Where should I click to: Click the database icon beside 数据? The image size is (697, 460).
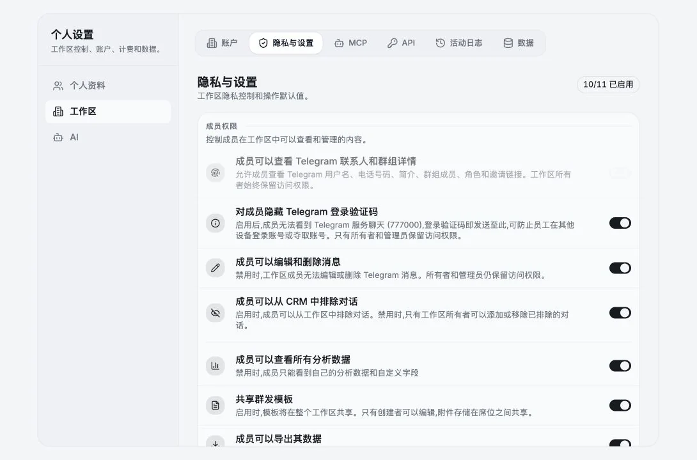click(x=508, y=43)
